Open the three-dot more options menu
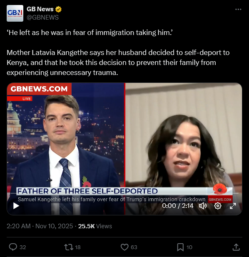 click(x=238, y=10)
